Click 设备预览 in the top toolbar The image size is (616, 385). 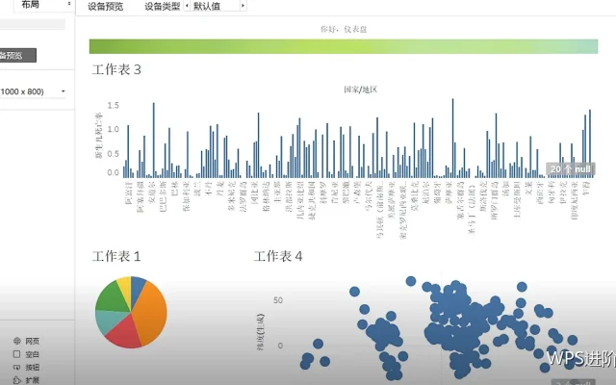click(105, 7)
